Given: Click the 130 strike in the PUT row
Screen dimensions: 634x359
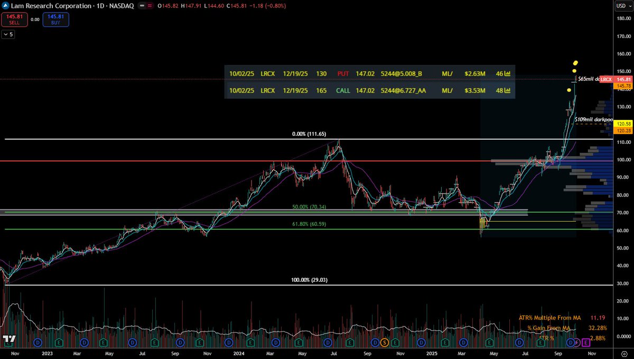Looking at the screenshot, I should click(x=321, y=73).
